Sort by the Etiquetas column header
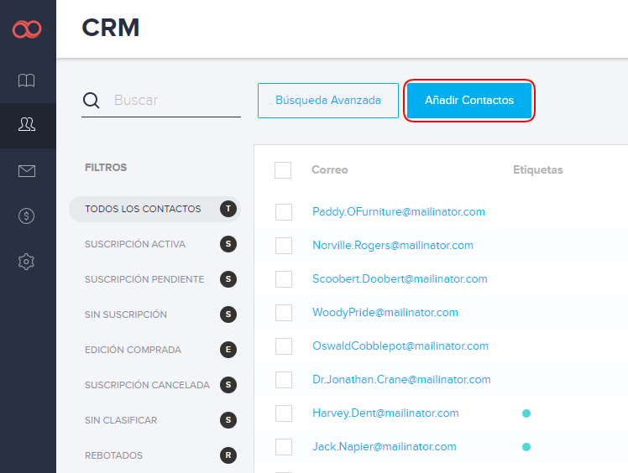 [x=537, y=170]
